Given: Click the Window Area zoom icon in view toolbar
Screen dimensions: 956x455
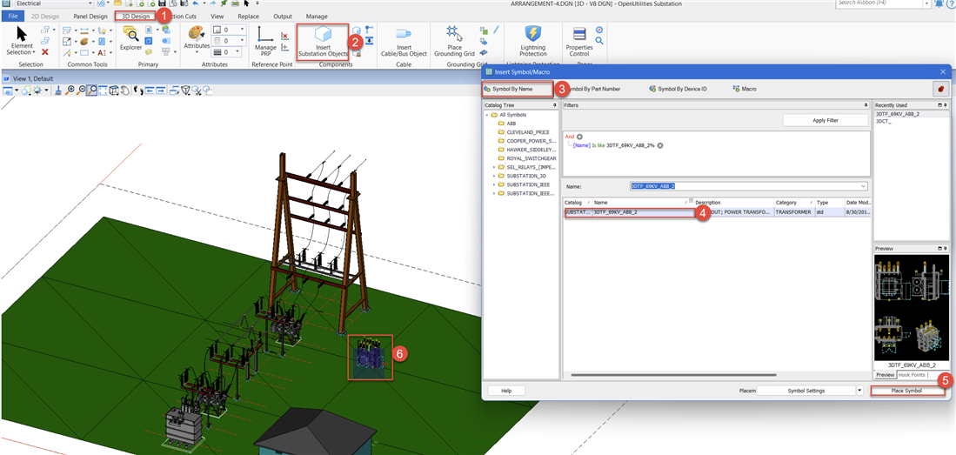Looking at the screenshot, I should point(92,90).
